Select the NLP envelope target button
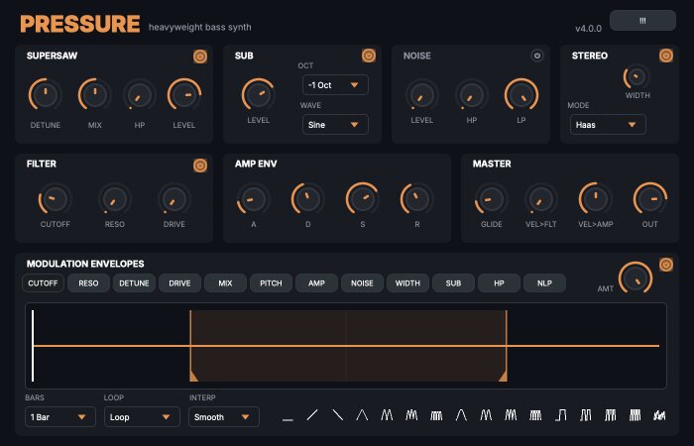 click(544, 283)
